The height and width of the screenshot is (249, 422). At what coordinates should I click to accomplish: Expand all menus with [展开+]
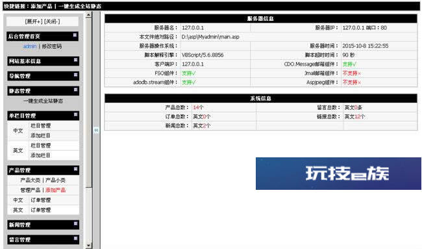(x=34, y=21)
